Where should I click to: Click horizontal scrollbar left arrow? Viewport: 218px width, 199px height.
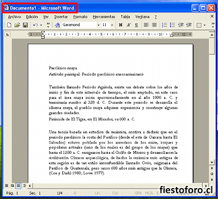(x=30, y=186)
